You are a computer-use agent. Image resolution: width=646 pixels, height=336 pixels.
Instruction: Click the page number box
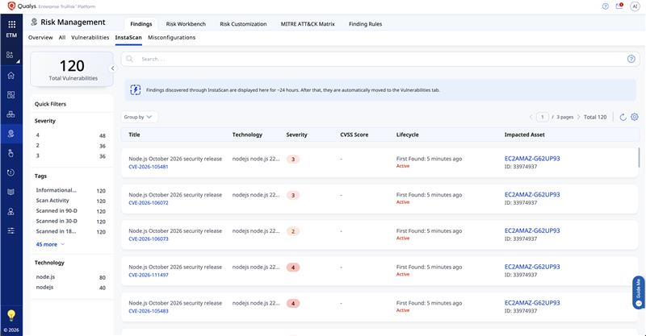point(543,117)
